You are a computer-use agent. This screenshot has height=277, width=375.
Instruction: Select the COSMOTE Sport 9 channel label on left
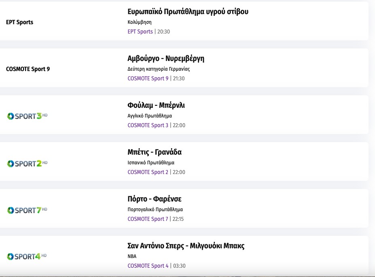coord(28,69)
